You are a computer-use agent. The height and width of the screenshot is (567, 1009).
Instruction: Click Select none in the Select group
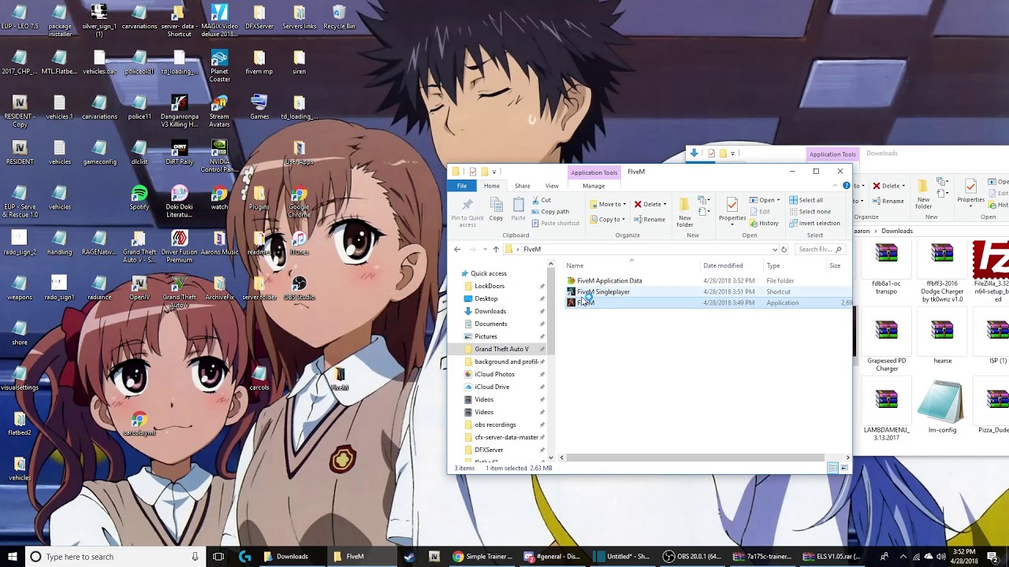(x=810, y=212)
